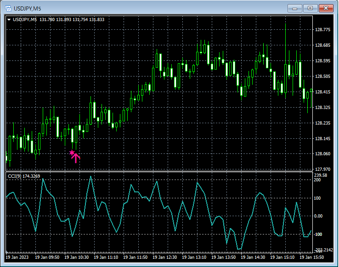The width and height of the screenshot is (339, 267).
Task: Select the pink up arrow signal marker
Action: (x=76, y=158)
